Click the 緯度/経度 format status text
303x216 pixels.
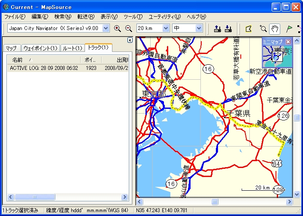87,210
